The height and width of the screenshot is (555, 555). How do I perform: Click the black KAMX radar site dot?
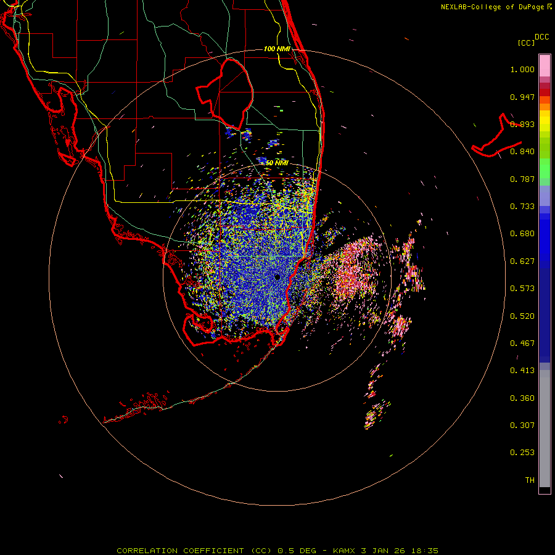[277, 277]
